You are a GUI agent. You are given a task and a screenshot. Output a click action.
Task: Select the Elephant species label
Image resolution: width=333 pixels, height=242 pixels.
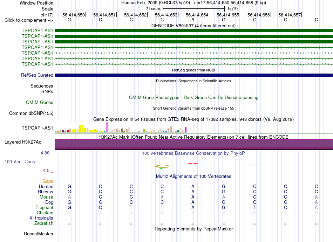click(45, 207)
